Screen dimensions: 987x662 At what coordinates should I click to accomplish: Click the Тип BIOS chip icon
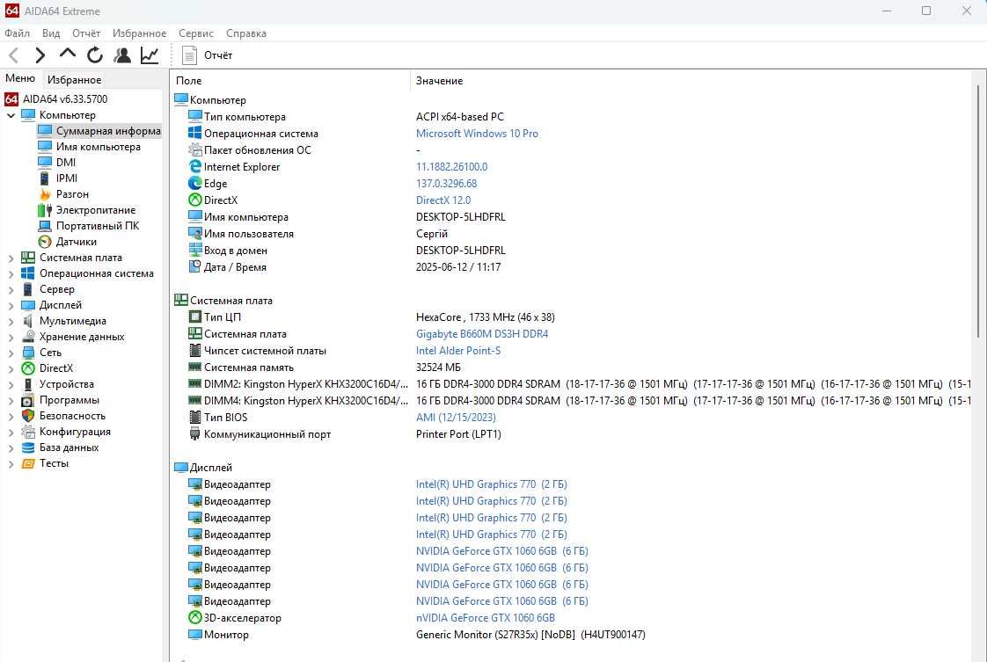195,417
